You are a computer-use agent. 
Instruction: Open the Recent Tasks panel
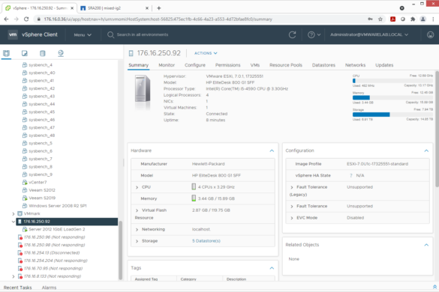coord(18,288)
